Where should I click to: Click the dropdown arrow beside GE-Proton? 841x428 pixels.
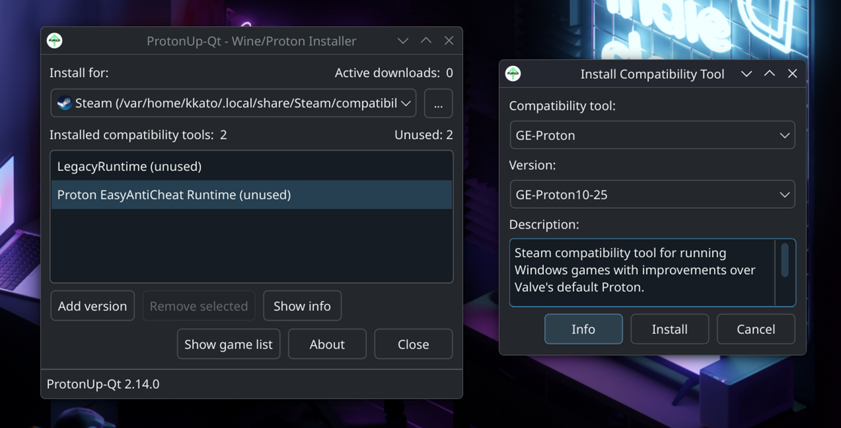click(x=785, y=135)
